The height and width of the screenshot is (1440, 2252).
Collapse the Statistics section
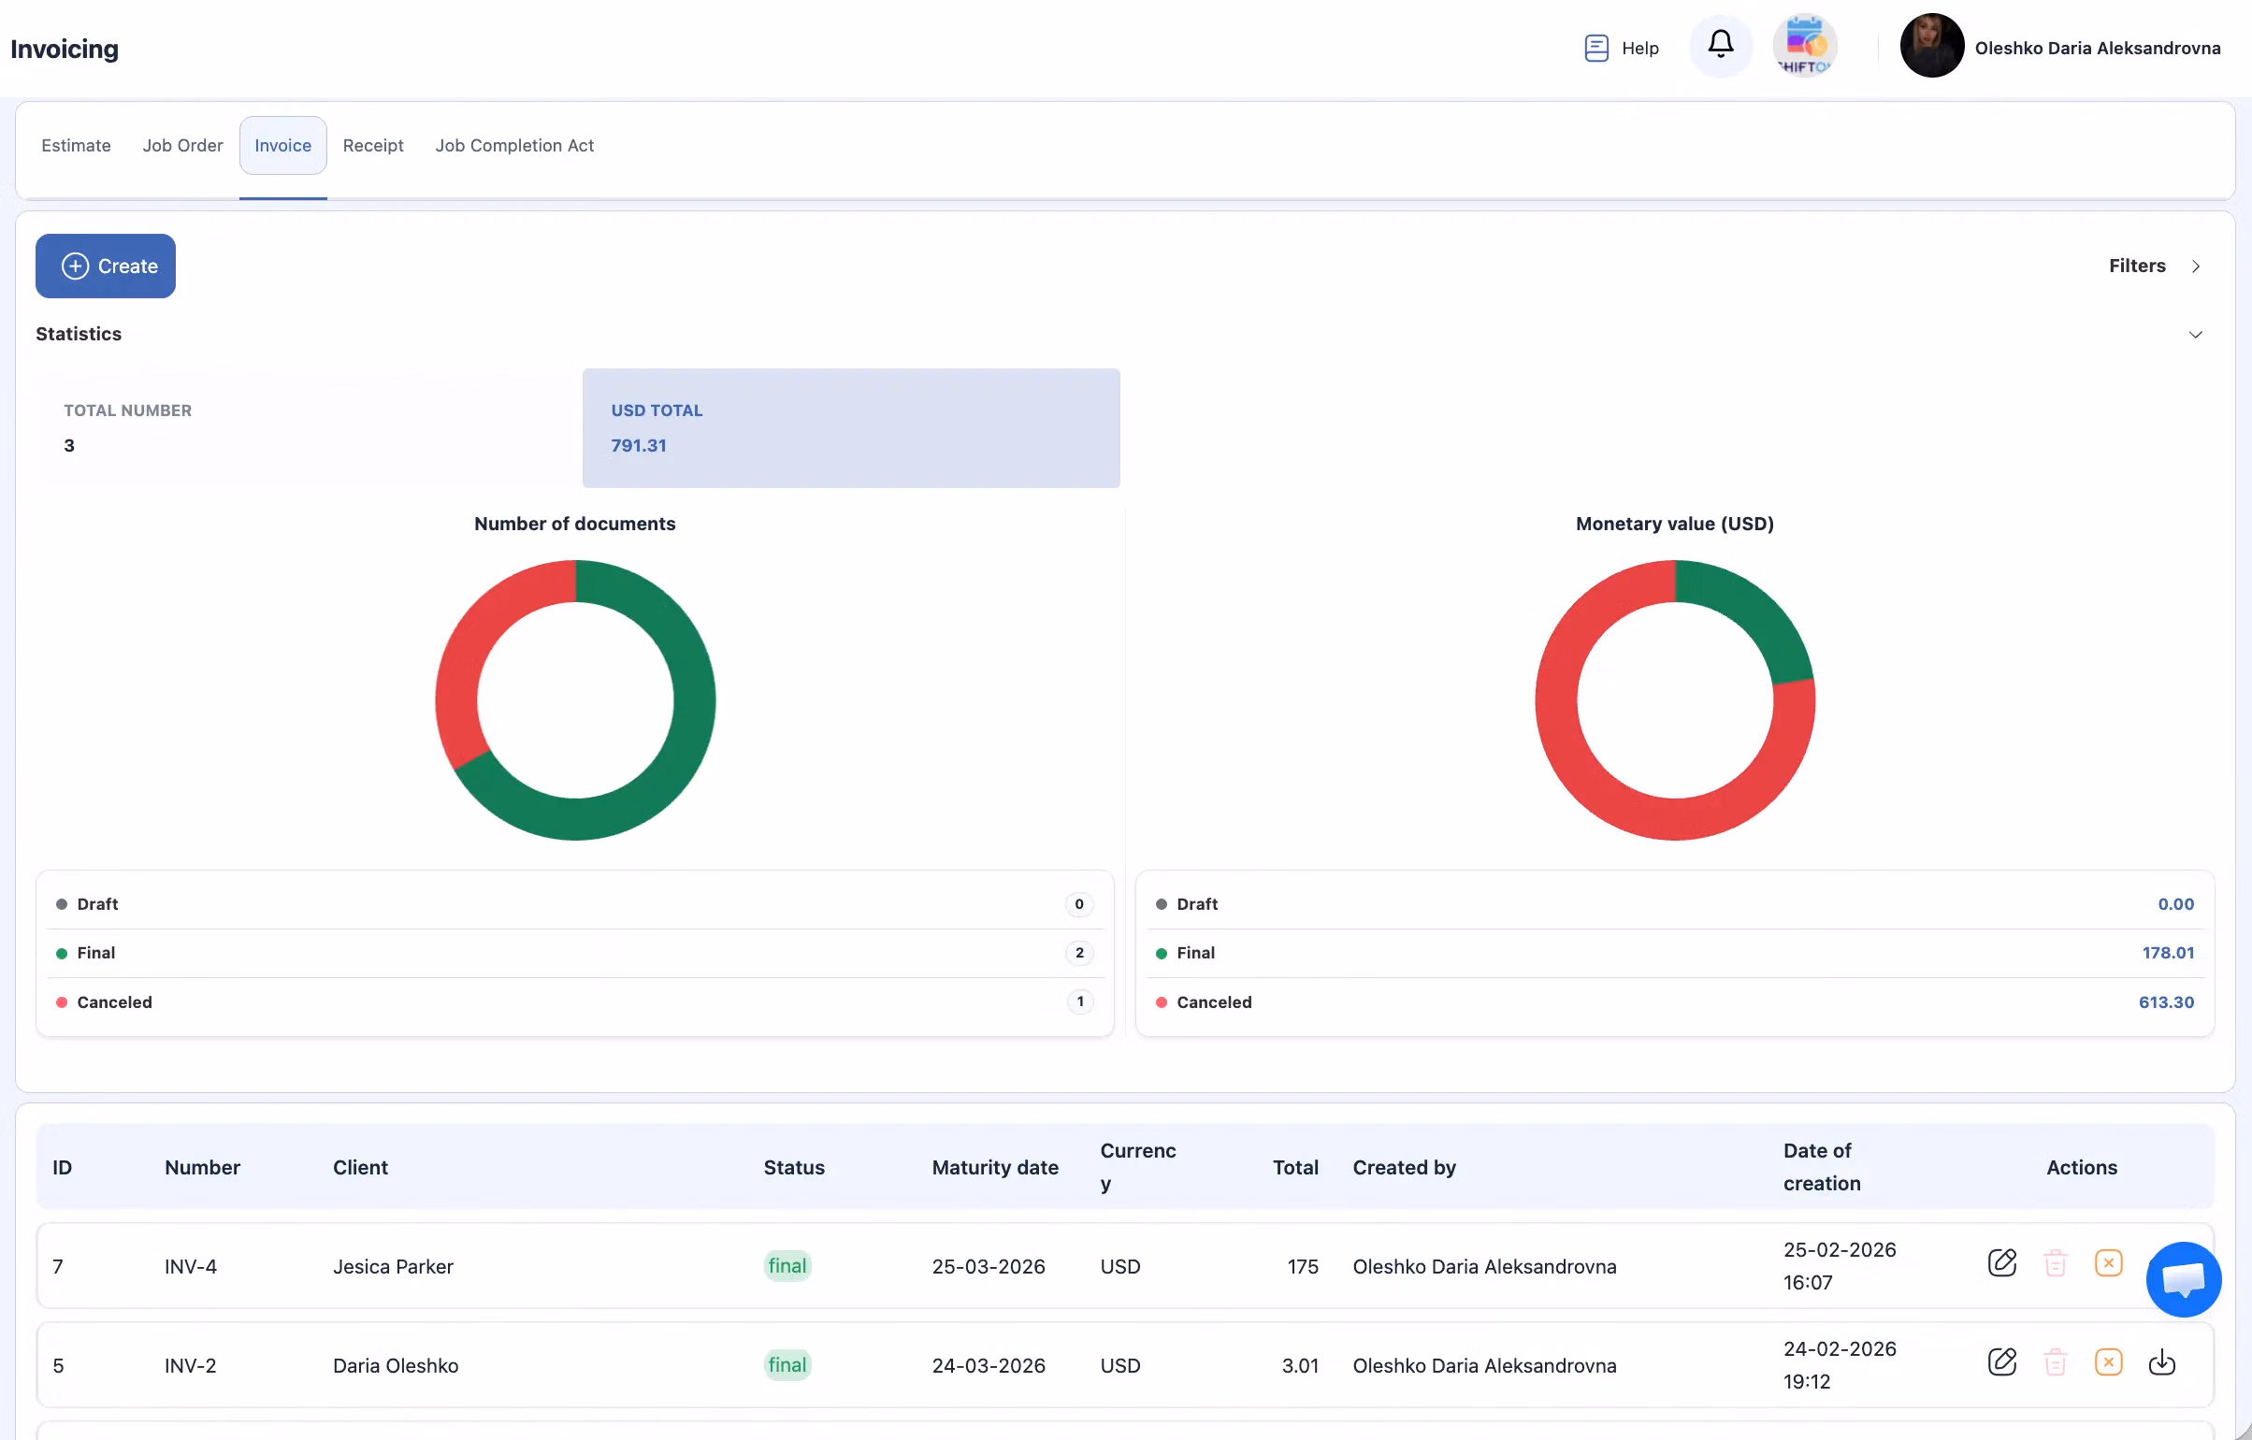tap(2197, 334)
